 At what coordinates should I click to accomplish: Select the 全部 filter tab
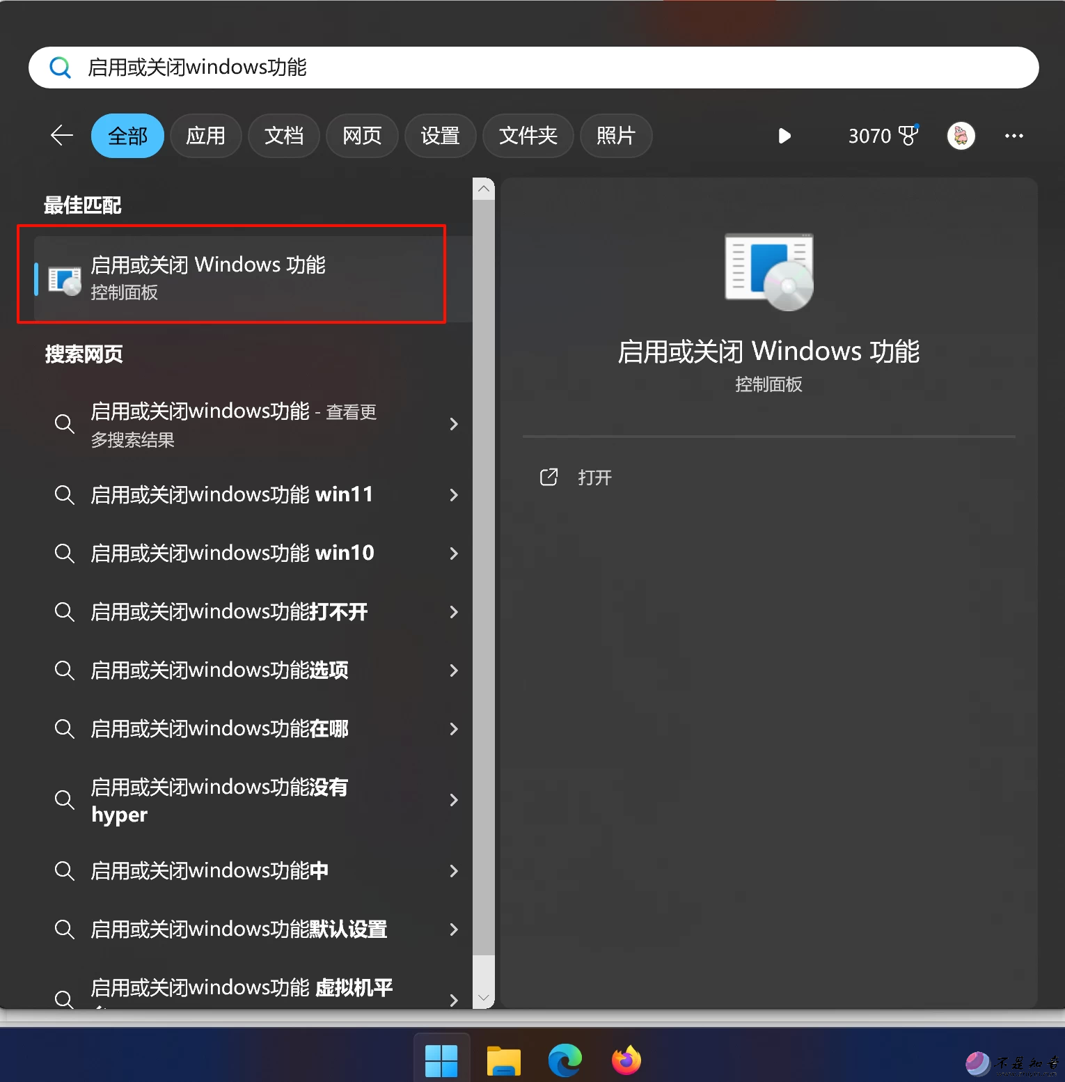pos(127,136)
